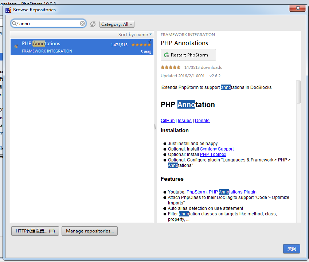The width and height of the screenshot is (309, 262).
Task: Click the Updated 2016/2/1 0001 text
Action: (x=183, y=76)
